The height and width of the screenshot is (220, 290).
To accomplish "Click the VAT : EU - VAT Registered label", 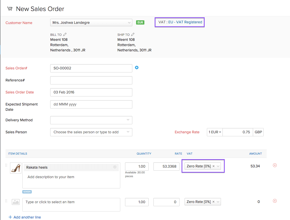I will click(x=180, y=22).
